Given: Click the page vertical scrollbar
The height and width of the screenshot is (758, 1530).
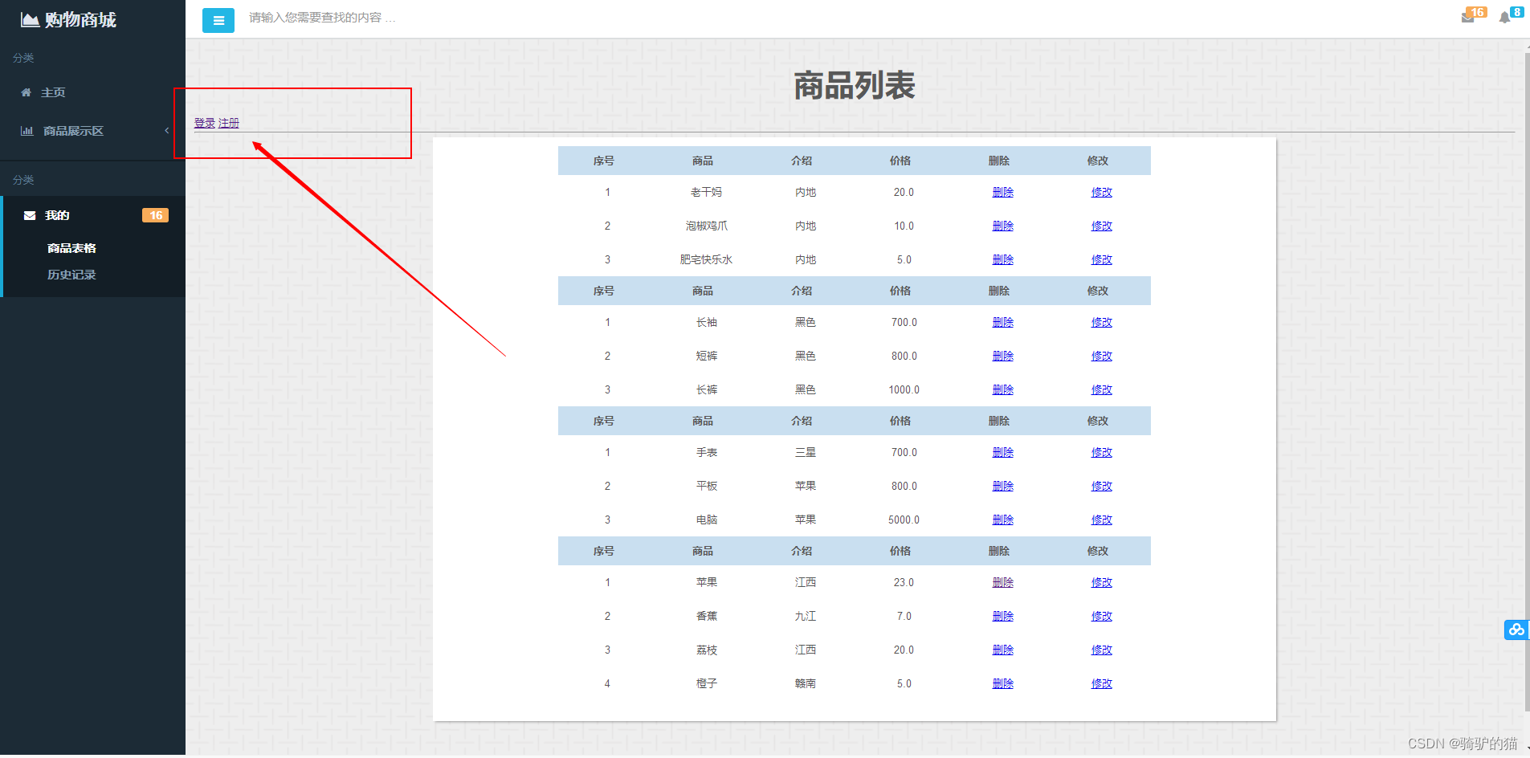Looking at the screenshot, I should click(x=1527, y=381).
